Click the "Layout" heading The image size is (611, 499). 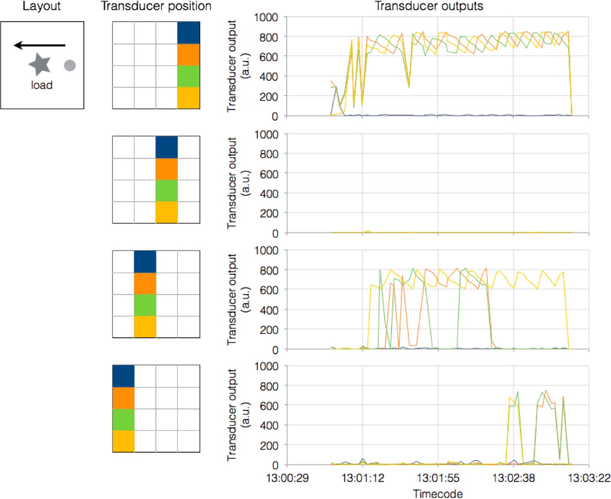(41, 6)
